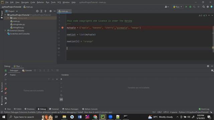Open the Refactor menu

coord(40,2)
